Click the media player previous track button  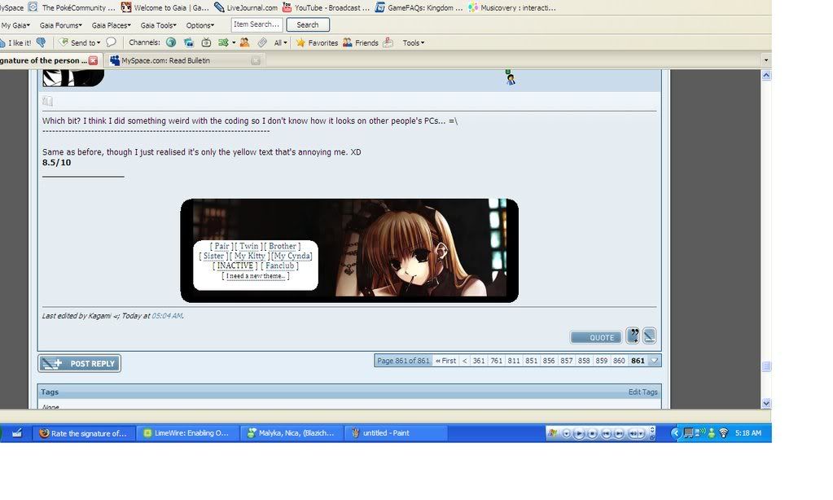(606, 433)
